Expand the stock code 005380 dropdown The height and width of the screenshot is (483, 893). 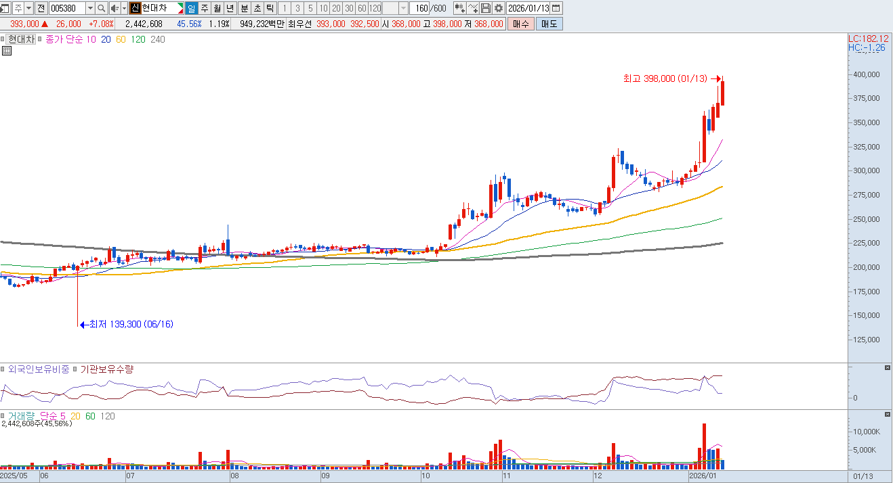point(90,8)
